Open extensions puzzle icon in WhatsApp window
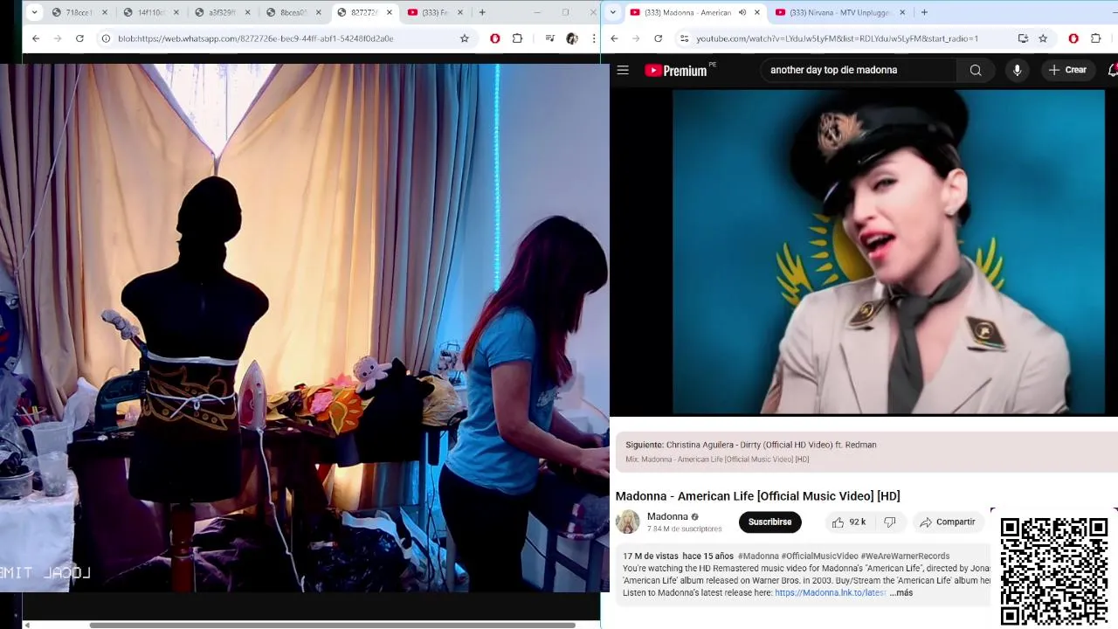This screenshot has width=1118, height=629. click(x=517, y=38)
